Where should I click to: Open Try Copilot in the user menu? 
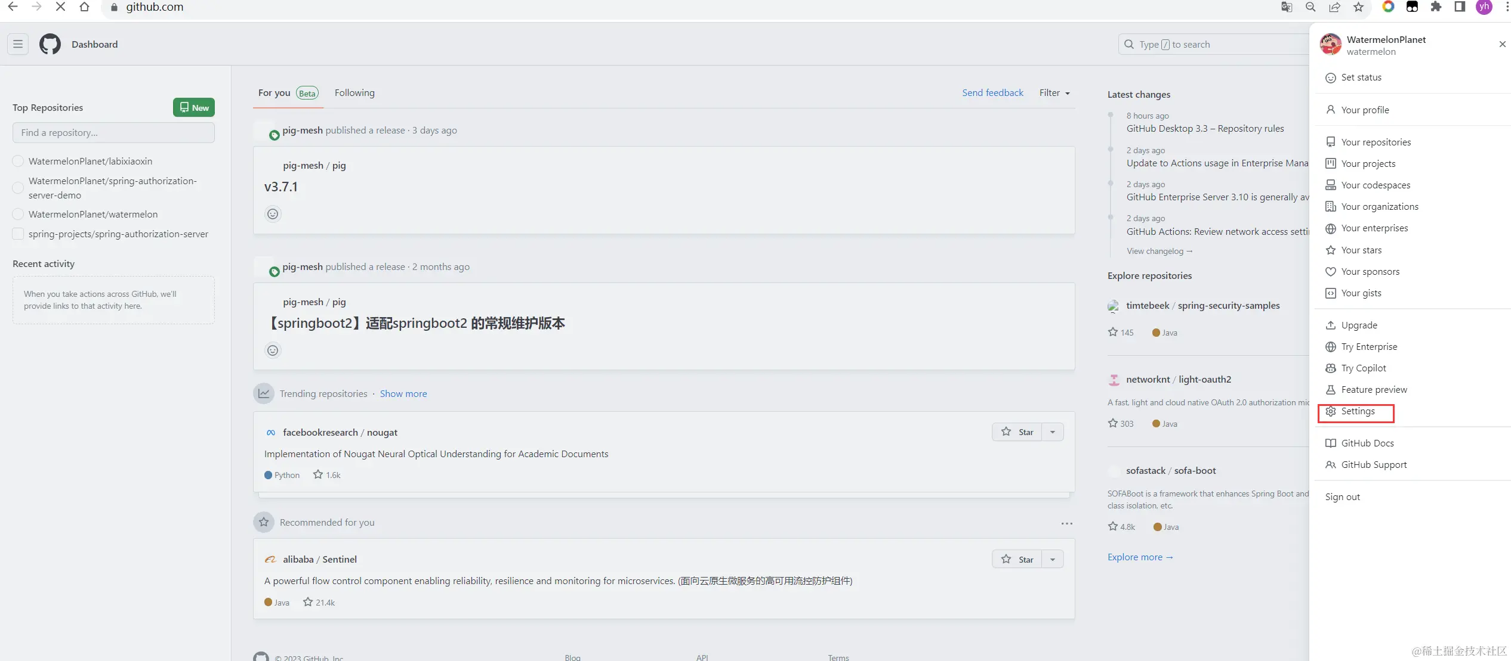click(1363, 368)
